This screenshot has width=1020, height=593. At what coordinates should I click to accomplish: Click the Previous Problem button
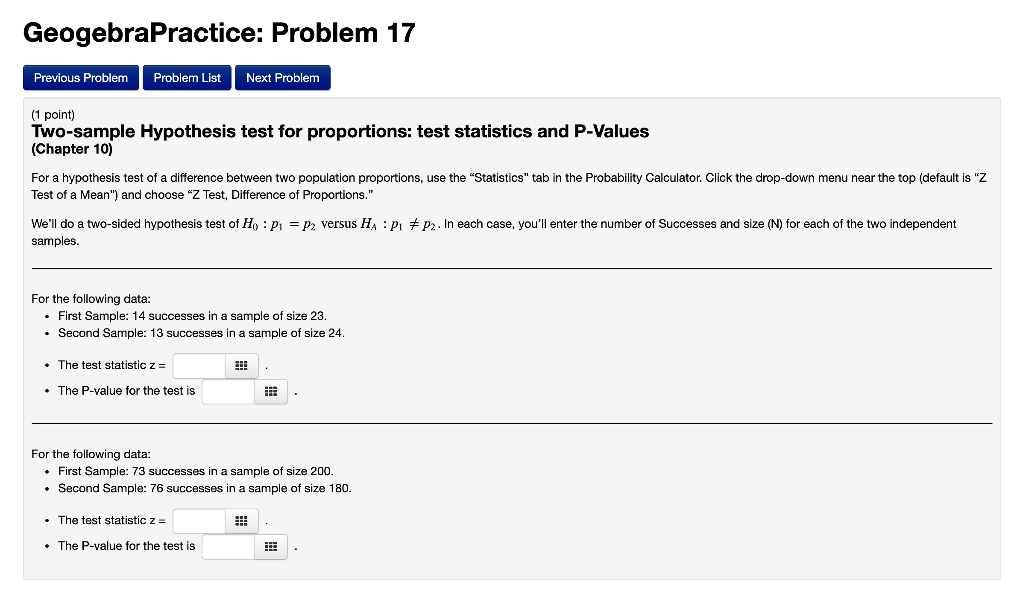pyautogui.click(x=81, y=77)
